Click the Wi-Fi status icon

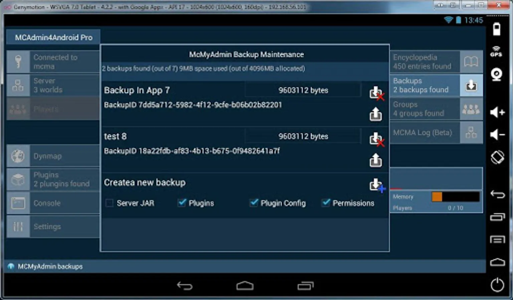pyautogui.click(x=448, y=20)
